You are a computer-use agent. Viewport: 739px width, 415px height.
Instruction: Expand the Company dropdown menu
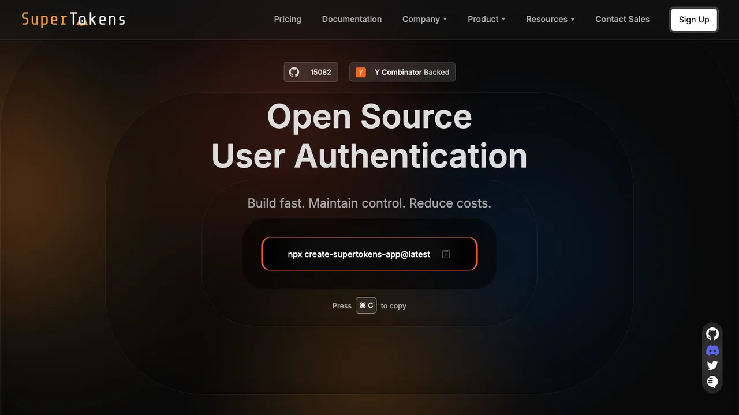pos(424,19)
